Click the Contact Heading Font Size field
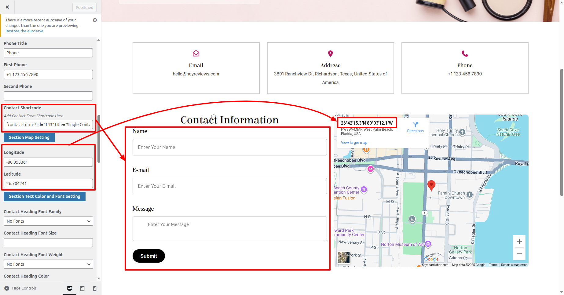Image resolution: width=564 pixels, height=295 pixels. click(x=48, y=243)
